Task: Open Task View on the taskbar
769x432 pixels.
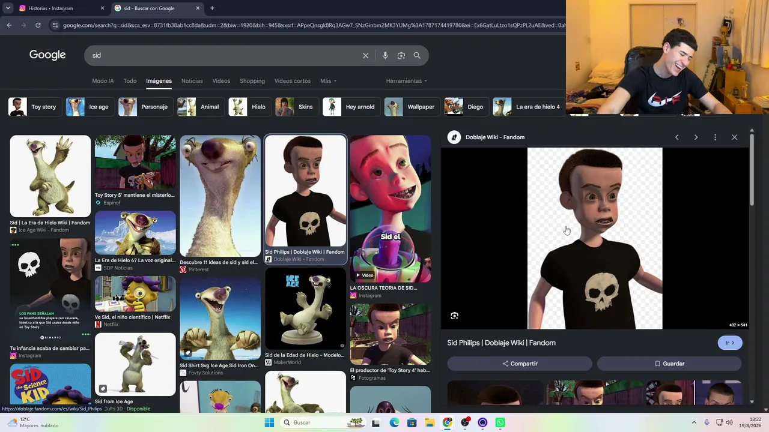Action: click(x=376, y=422)
